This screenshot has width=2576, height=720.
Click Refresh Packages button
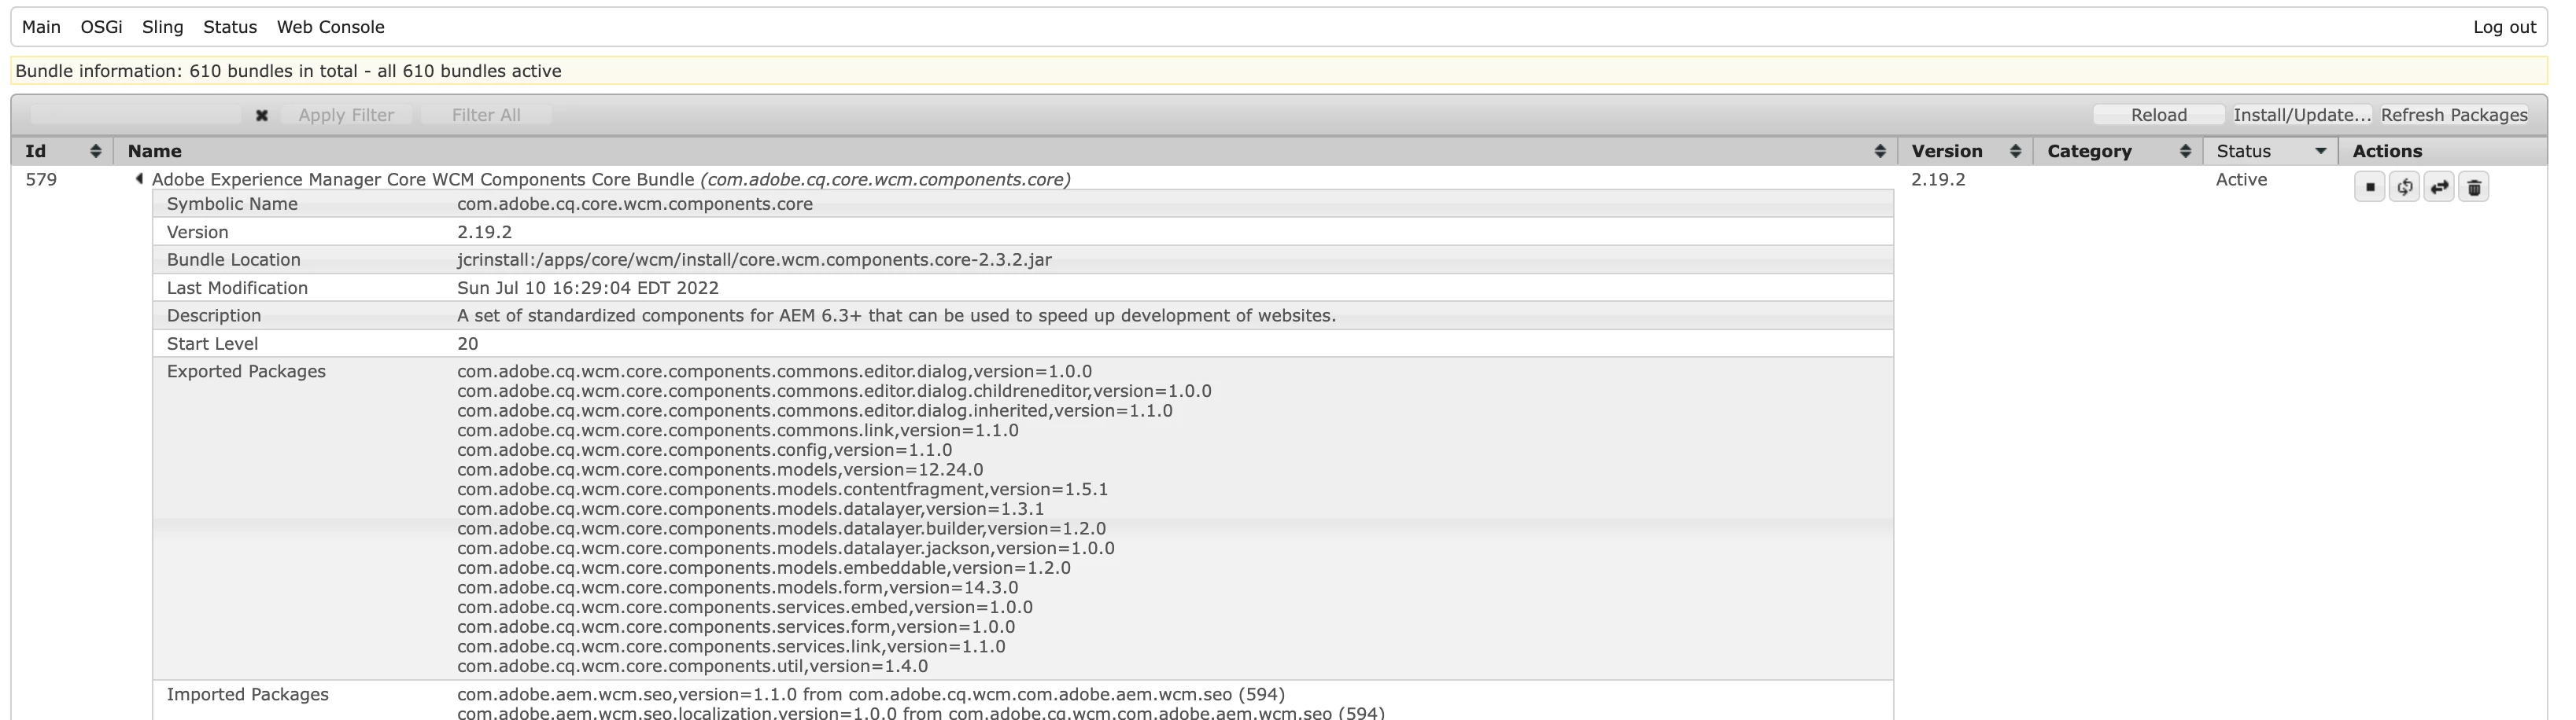[2454, 115]
